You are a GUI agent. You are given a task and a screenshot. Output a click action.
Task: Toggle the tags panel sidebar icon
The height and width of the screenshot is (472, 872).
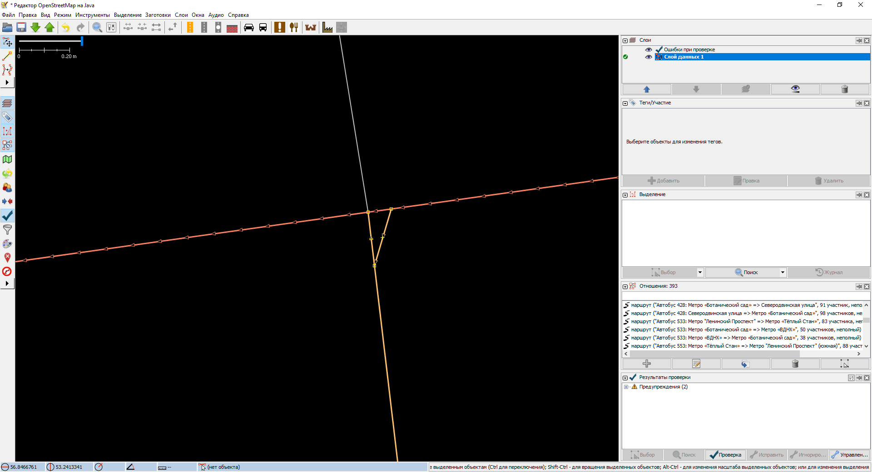tap(7, 117)
